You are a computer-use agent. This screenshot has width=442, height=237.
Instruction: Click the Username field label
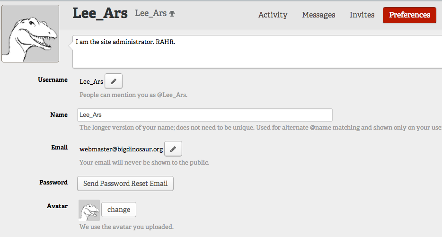pyautogui.click(x=53, y=80)
